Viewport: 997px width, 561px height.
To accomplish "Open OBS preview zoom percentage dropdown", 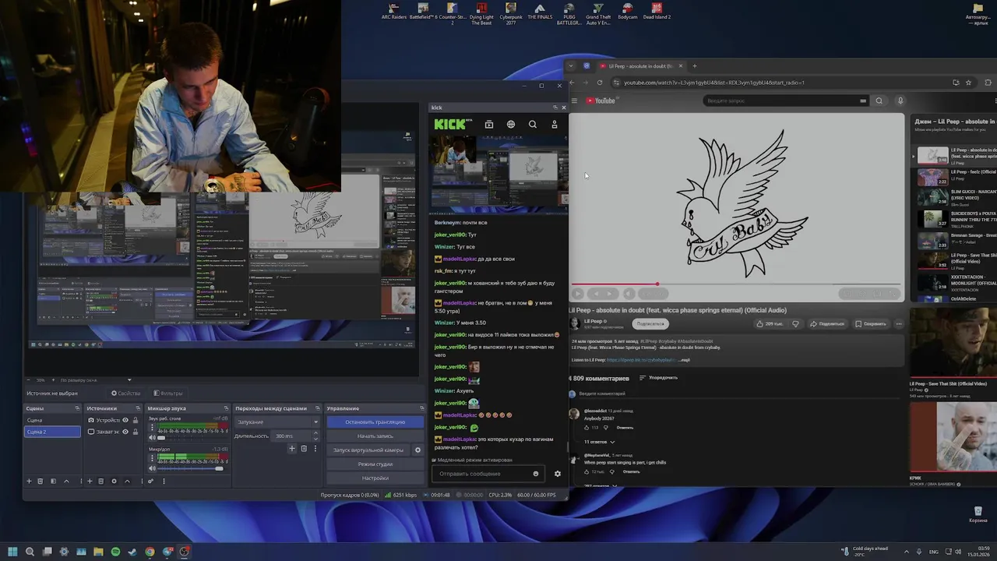I will (x=129, y=379).
